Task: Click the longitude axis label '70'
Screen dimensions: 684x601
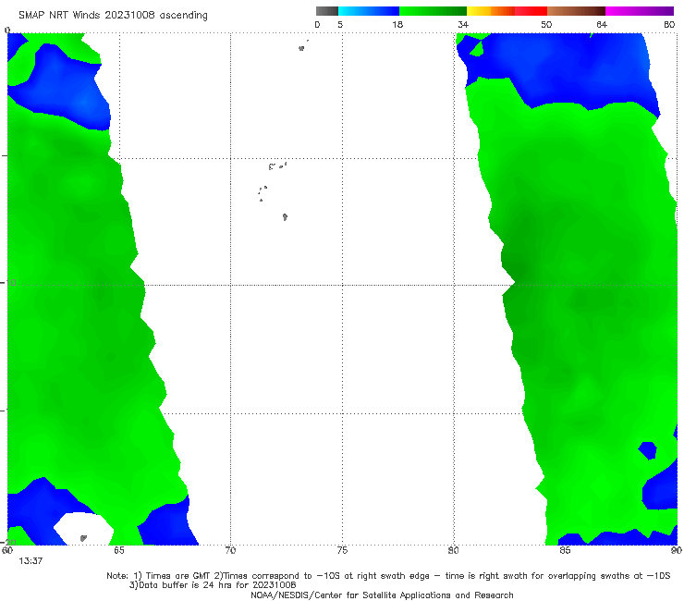Action: (230, 550)
